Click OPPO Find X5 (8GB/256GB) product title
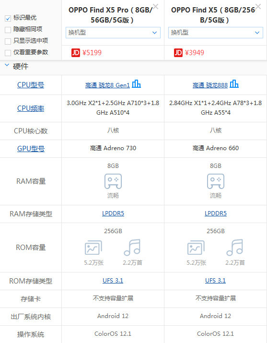The image size is (267, 343). (x=214, y=15)
